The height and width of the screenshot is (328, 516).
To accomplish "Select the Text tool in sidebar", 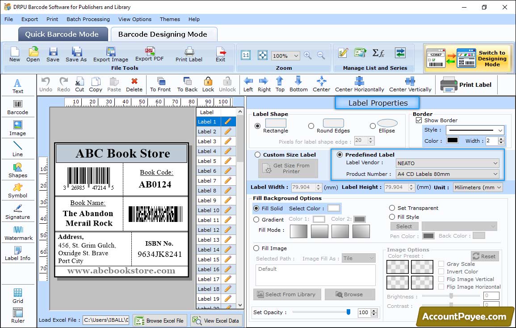I will click(17, 86).
